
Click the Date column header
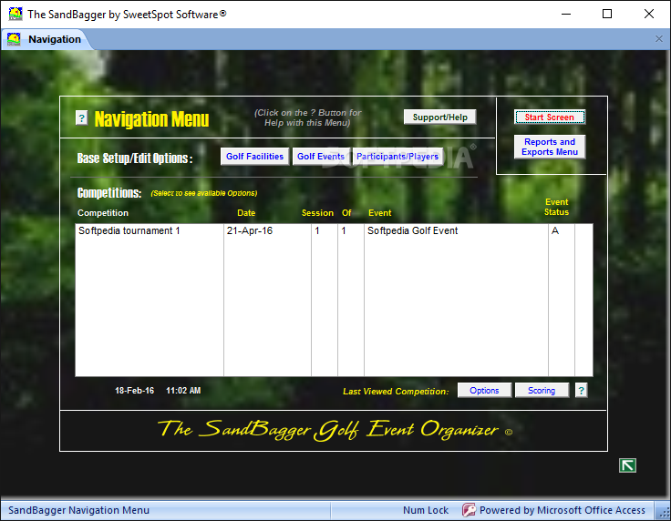coord(246,213)
